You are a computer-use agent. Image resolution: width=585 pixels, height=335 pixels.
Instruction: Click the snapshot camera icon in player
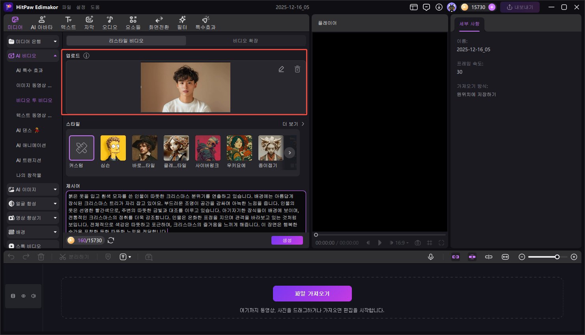418,243
